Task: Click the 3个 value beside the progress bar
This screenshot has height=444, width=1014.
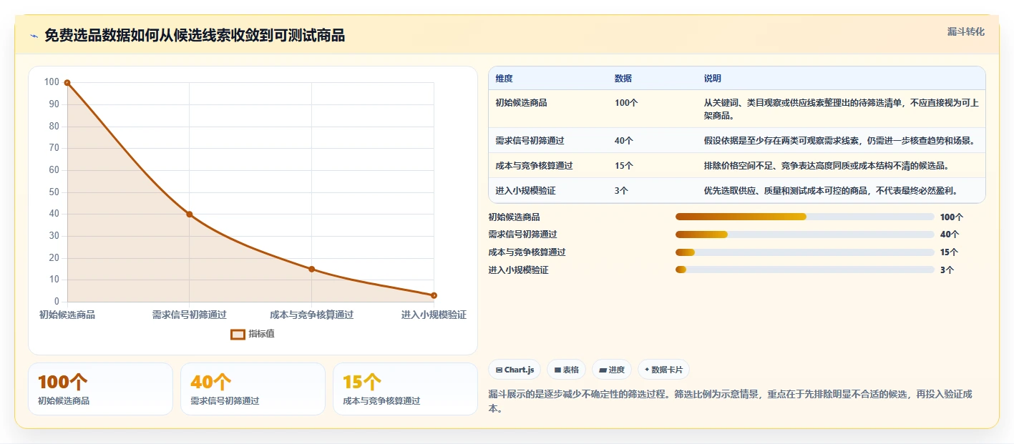Action: (947, 270)
